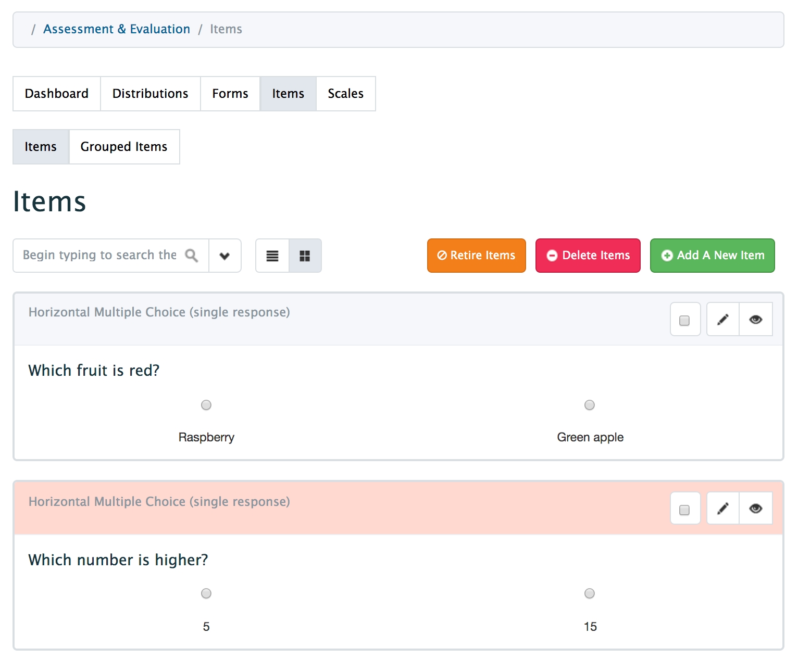Edit the 'Which number is higher?' item
This screenshot has width=798, height=660.
[722, 509]
